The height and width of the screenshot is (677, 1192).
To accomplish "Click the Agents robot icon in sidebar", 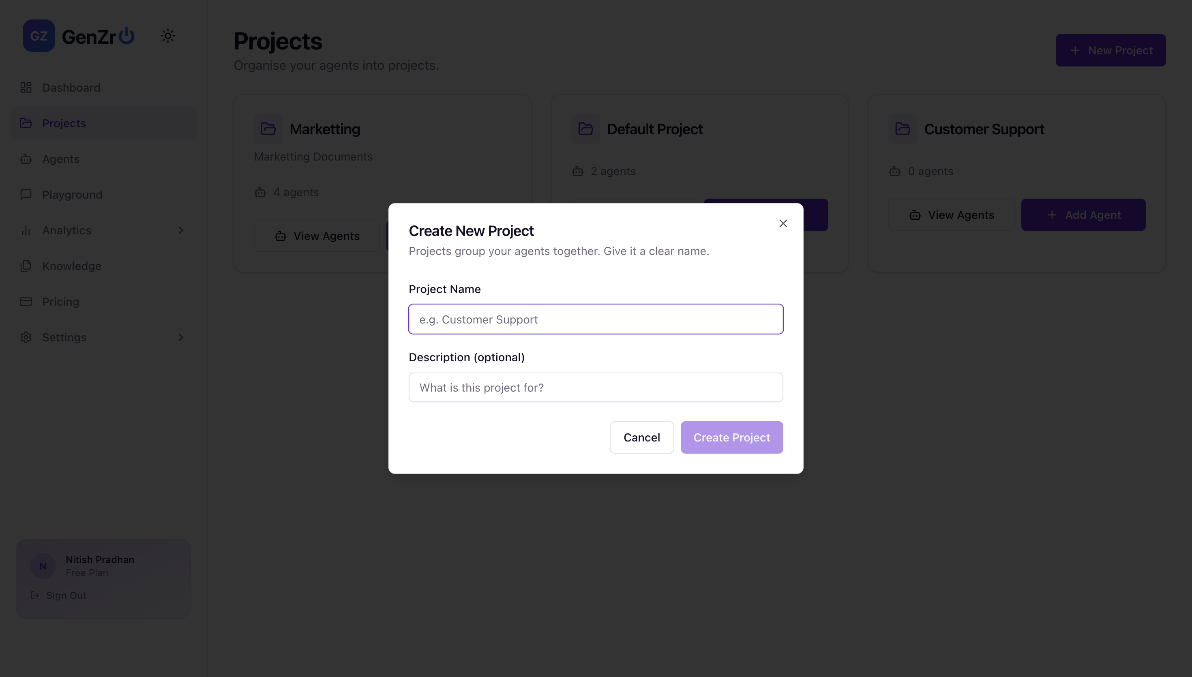I will [x=26, y=159].
